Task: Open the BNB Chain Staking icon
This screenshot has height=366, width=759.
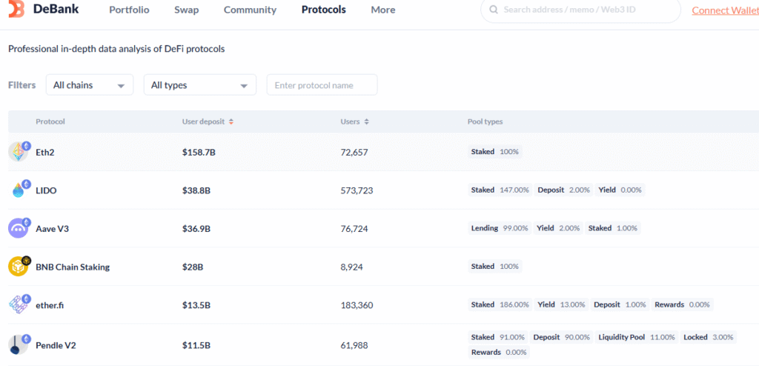Action: (x=19, y=266)
